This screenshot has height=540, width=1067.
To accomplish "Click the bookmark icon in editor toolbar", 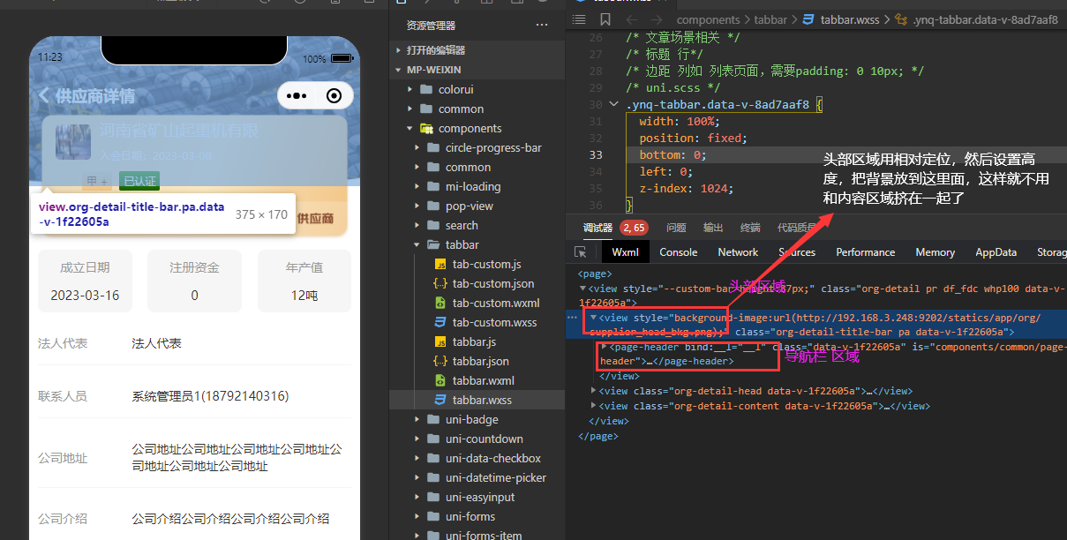I will 605,19.
